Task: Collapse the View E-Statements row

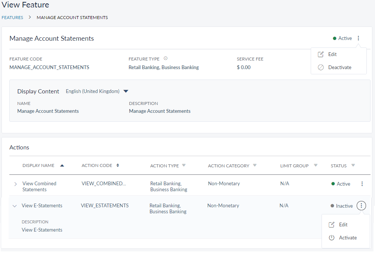Action: point(15,206)
